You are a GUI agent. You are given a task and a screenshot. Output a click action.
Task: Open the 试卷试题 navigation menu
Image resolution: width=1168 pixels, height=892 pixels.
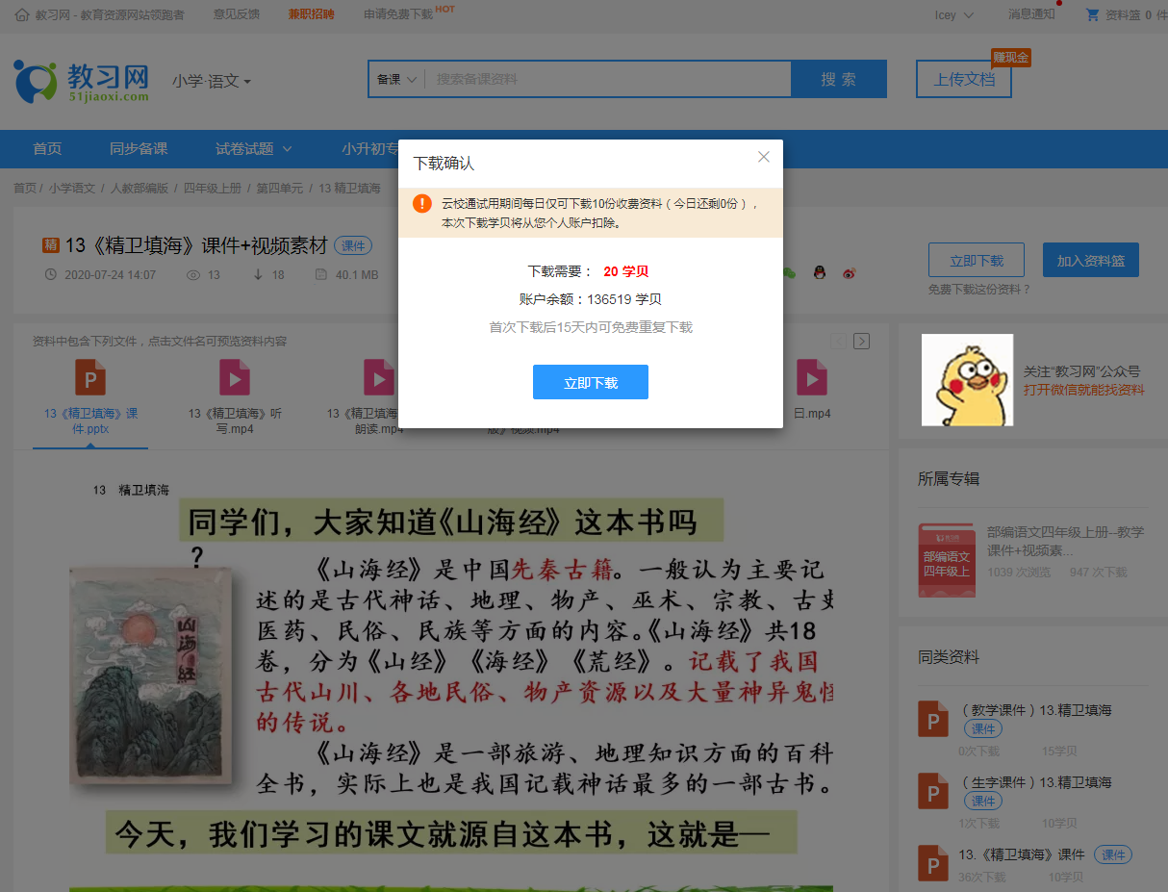point(252,149)
